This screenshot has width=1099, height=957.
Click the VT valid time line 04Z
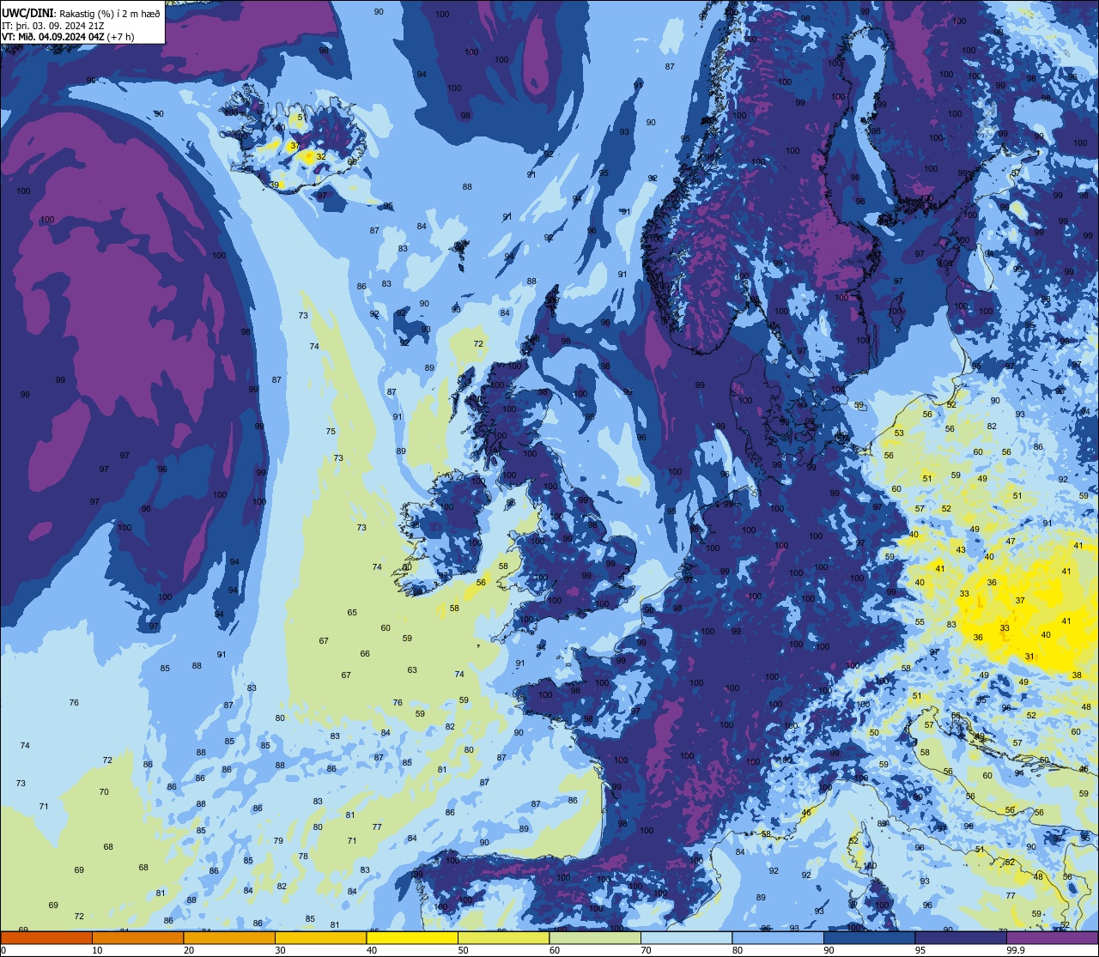click(69, 36)
